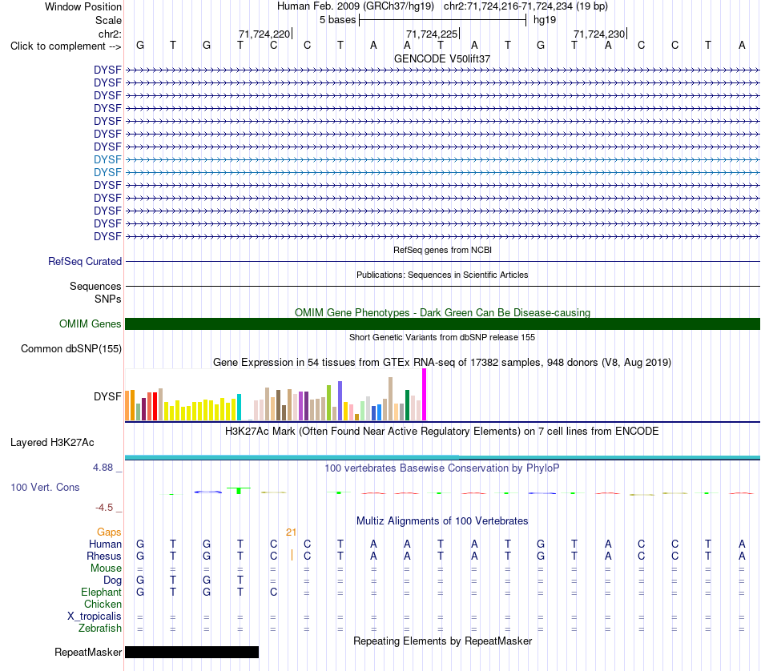Click the black RepeatMasker element block
Image resolution: width=761 pixels, height=671 pixels.
point(191,652)
